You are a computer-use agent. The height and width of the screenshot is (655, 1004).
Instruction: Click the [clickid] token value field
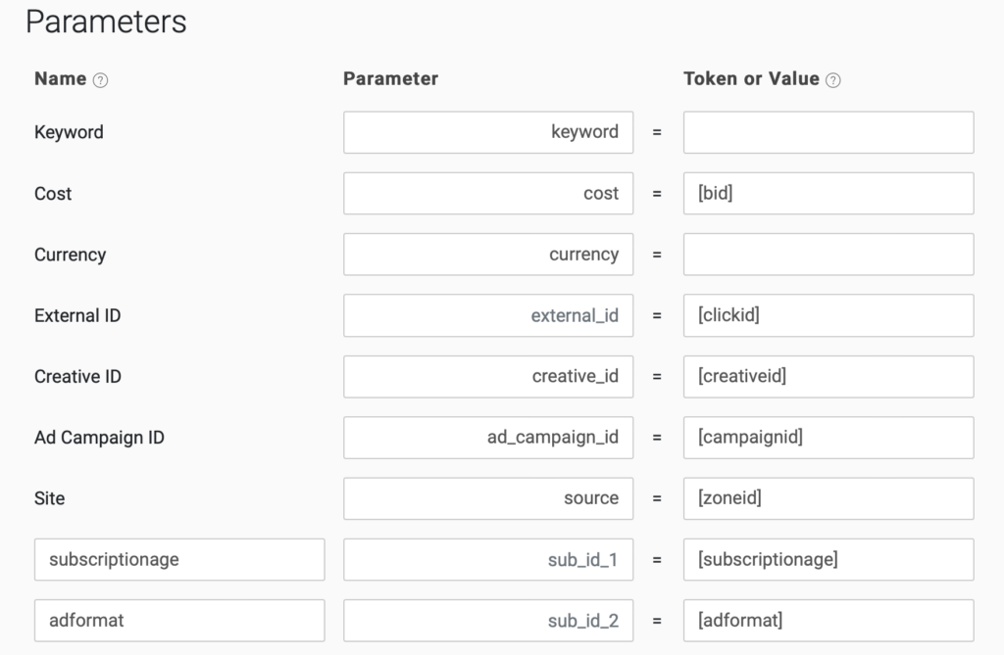(x=828, y=315)
